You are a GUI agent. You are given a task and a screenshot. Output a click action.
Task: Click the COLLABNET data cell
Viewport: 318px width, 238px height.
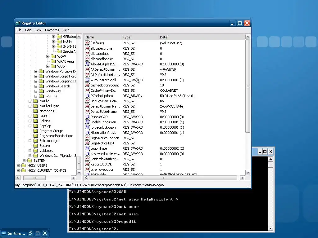coord(169,90)
